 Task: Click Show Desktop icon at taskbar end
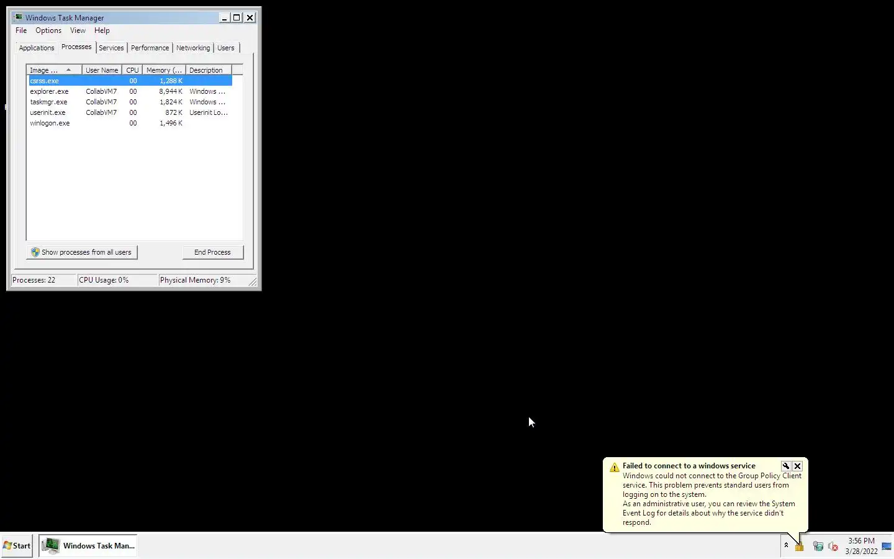[887, 546]
